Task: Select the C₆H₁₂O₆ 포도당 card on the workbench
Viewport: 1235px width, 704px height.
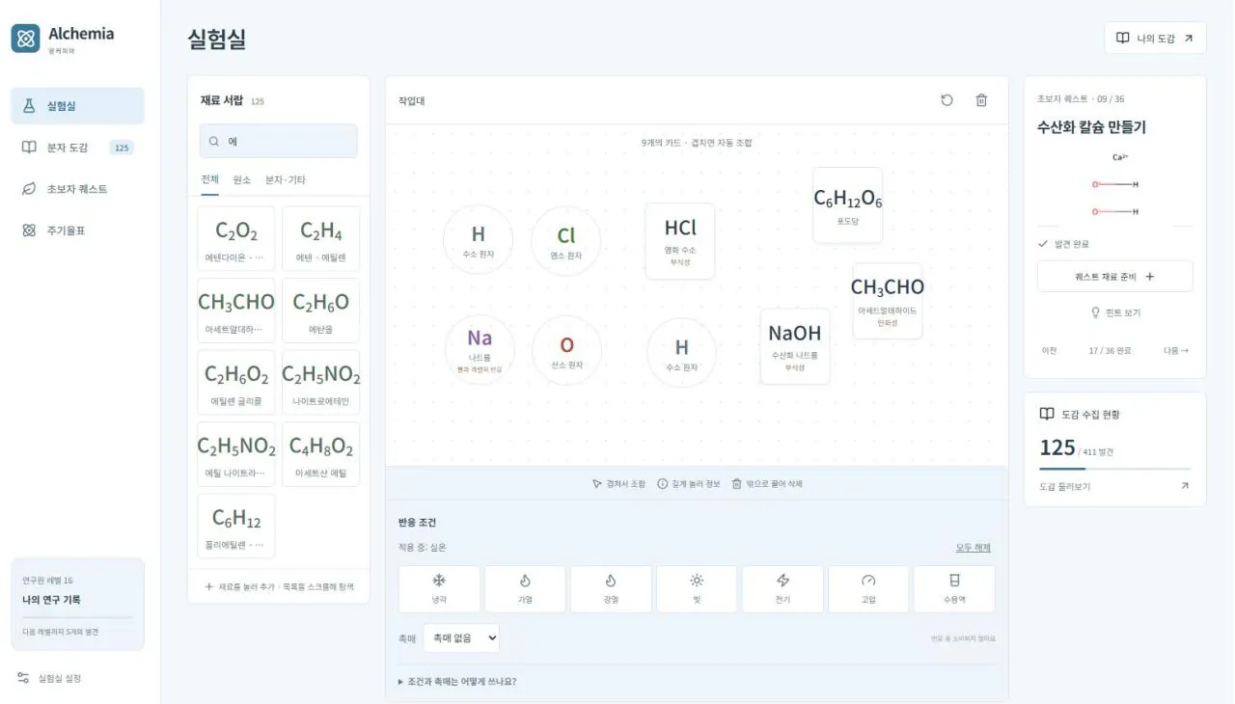Action: (847, 205)
